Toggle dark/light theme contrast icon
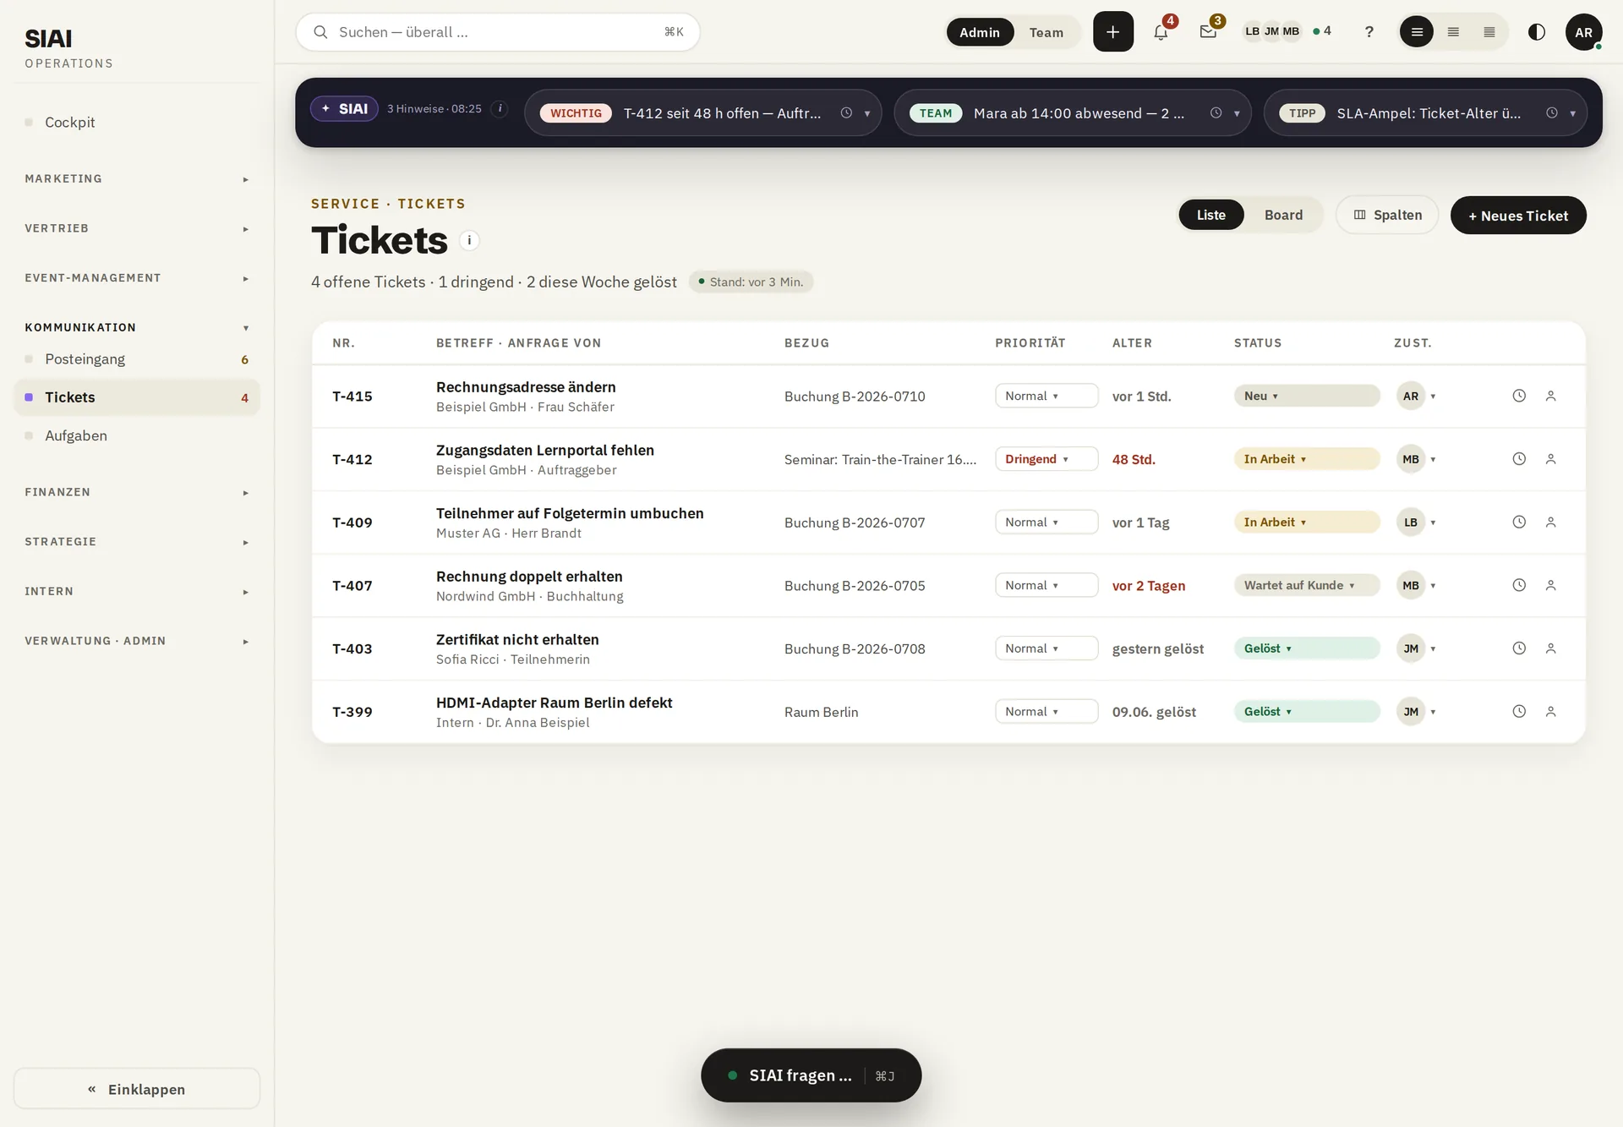 click(x=1537, y=32)
